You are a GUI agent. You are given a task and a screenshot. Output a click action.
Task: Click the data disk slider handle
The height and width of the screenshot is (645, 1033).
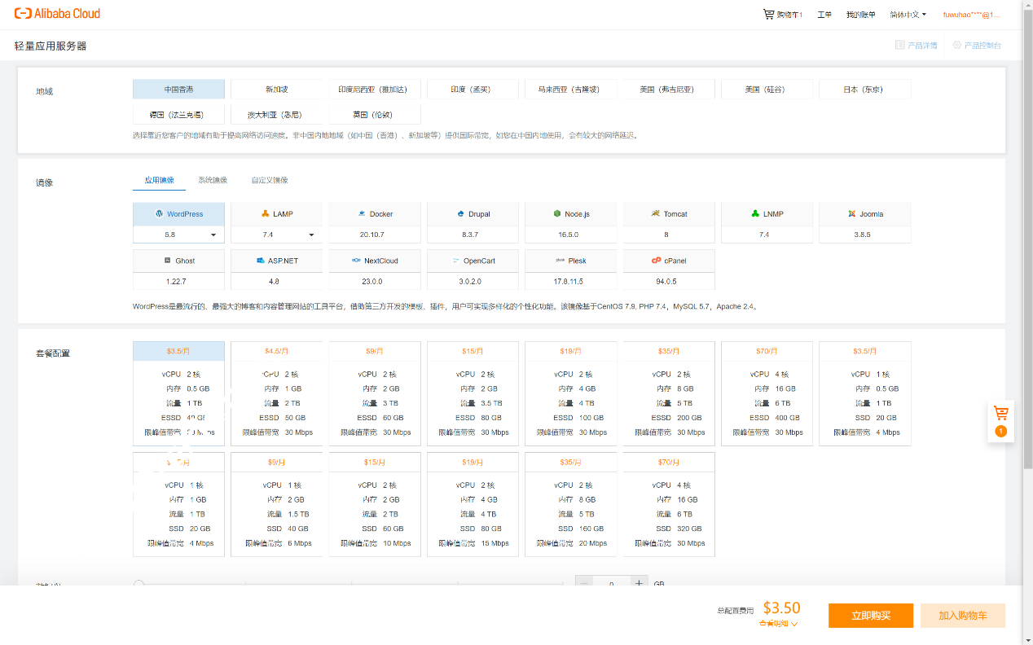click(x=138, y=583)
